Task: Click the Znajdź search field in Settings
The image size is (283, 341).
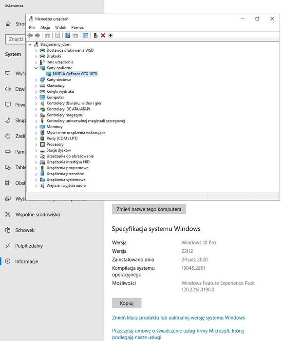Action: tap(16, 39)
